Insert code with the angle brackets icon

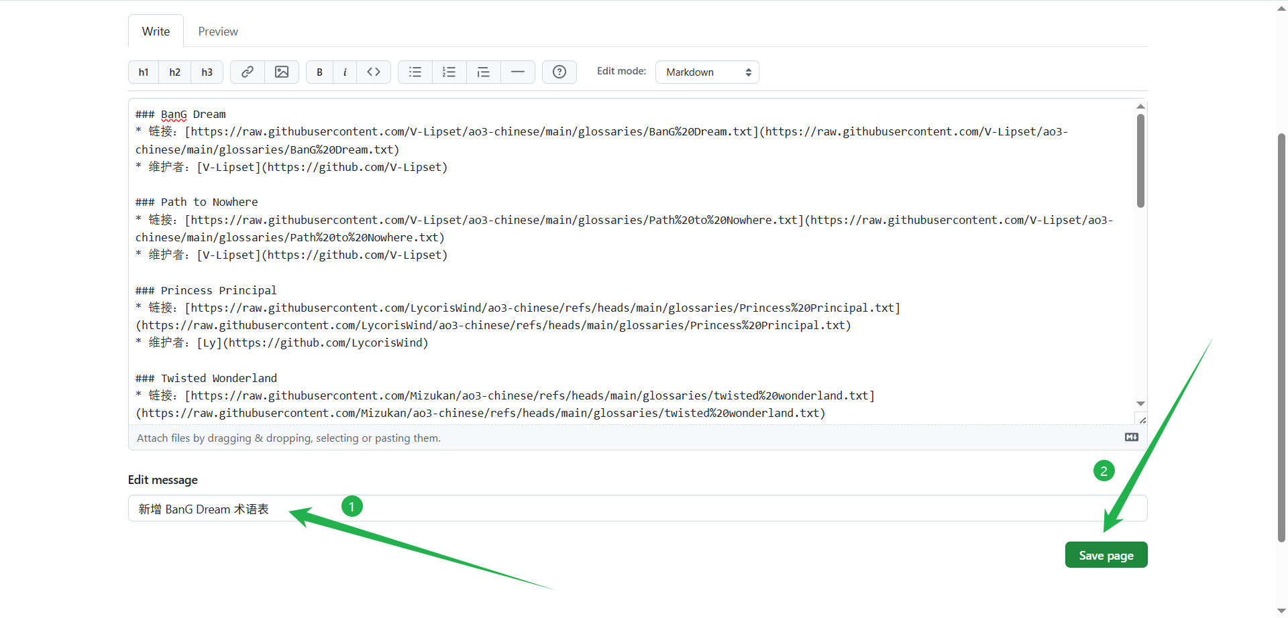[374, 72]
